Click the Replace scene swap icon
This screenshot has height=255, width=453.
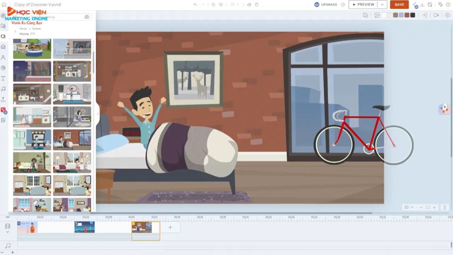pos(365,15)
